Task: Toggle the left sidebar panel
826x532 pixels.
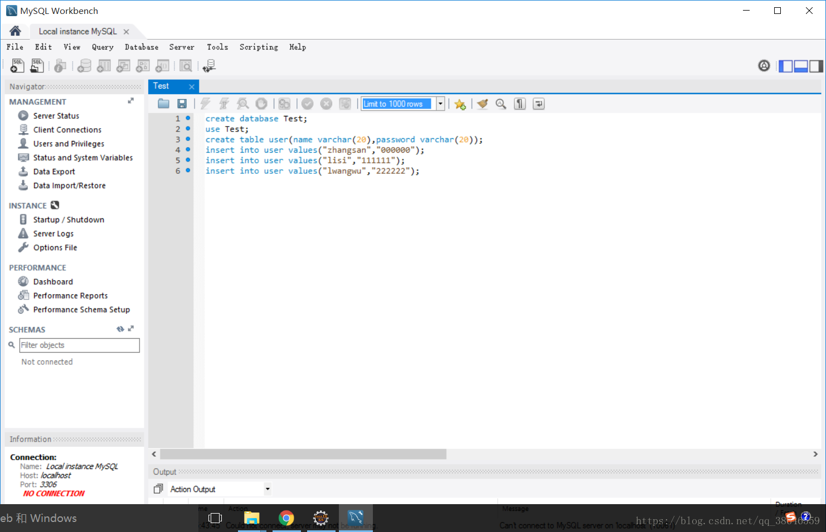Action: pos(785,66)
